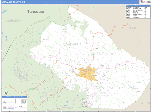Click the Tennessee state label
The image size is (152, 112).
coord(36,12)
